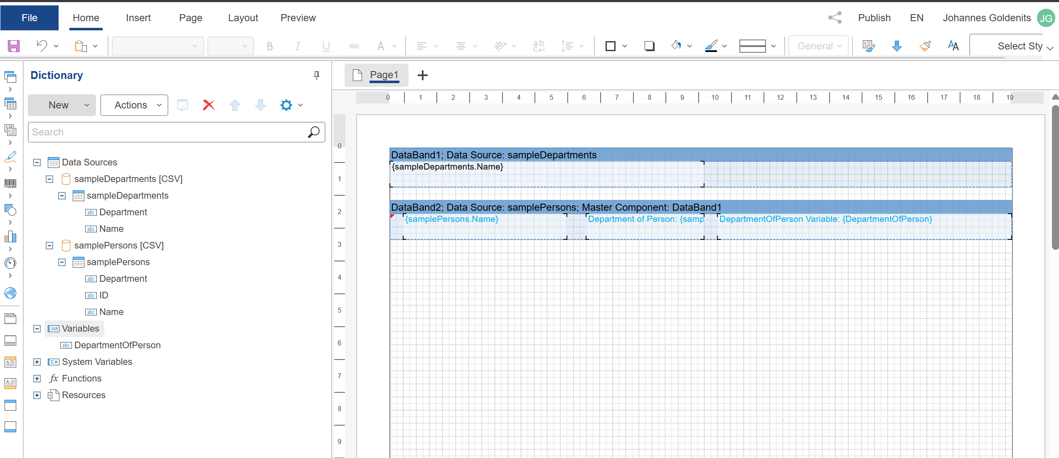
Task: Click the conditions icon
Action: pyautogui.click(x=868, y=46)
